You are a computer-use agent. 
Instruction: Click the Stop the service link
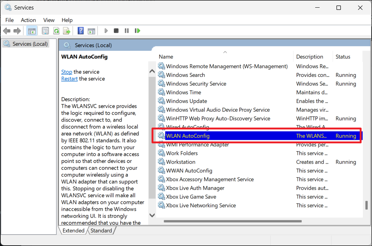pyautogui.click(x=67, y=72)
